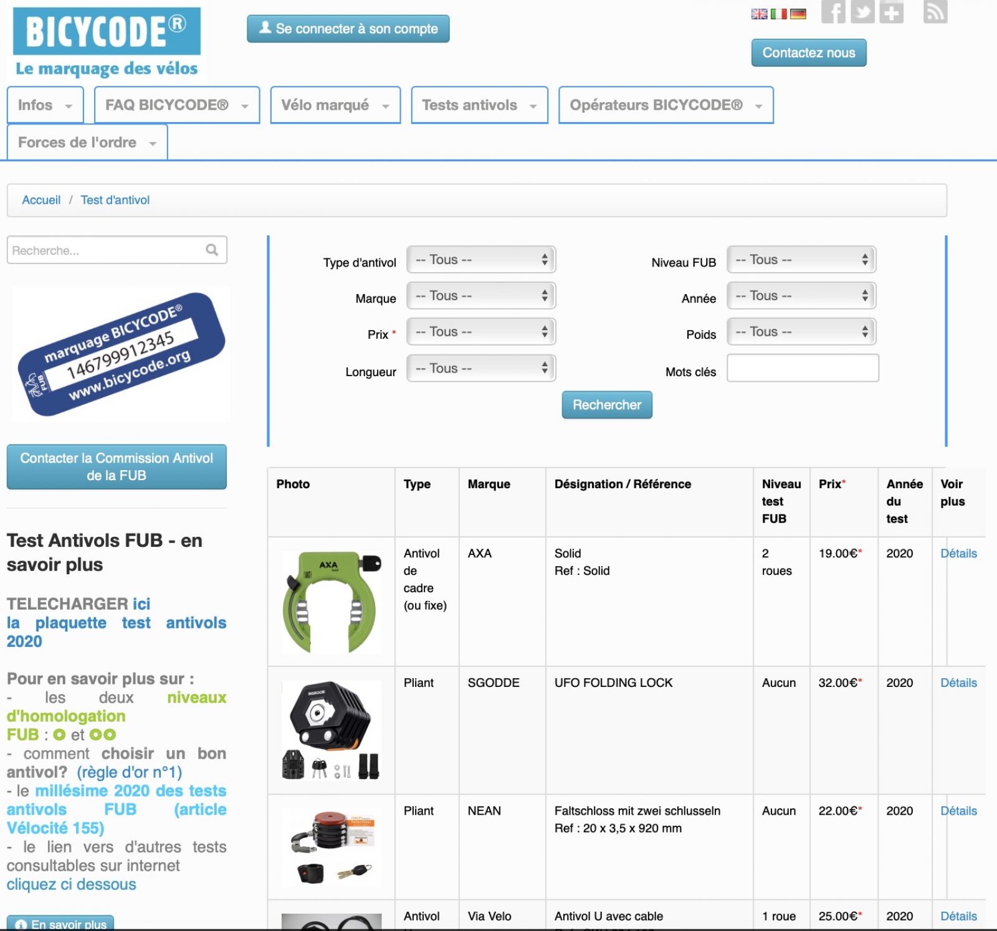Click the Niveau test FUB header
Viewport: 997px width, 931px height.
[x=781, y=501]
